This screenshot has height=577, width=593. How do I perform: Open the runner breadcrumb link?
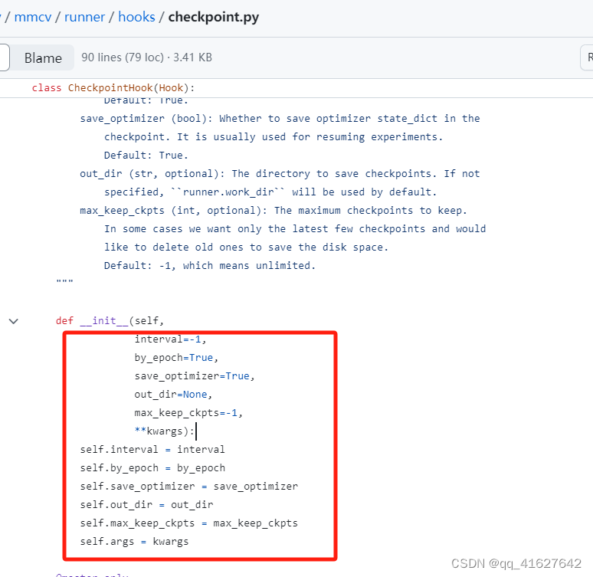click(84, 17)
